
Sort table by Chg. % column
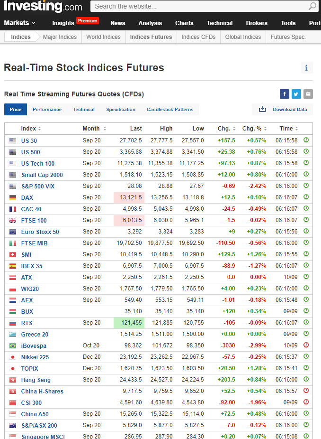coord(265,129)
